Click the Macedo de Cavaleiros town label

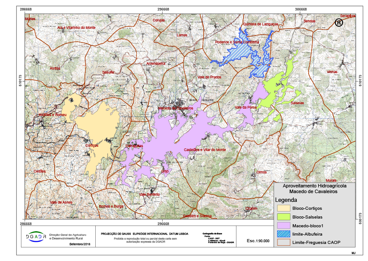[x=175, y=108]
